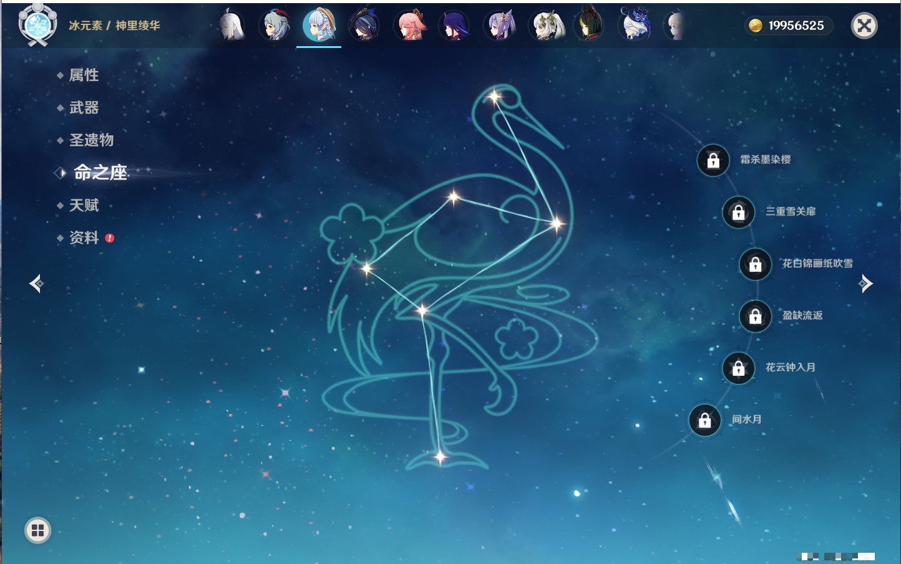Close the character screen with X button
The image size is (901, 564).
pyautogui.click(x=864, y=26)
